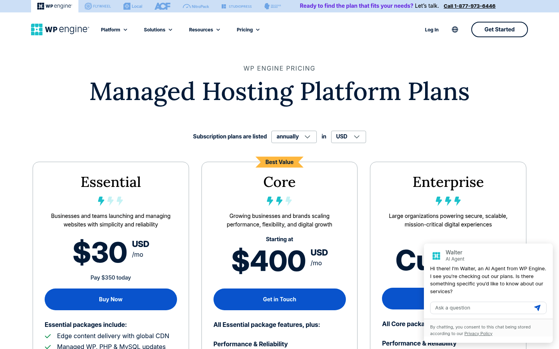Click the Pay $350 today text
Viewport: 559px width, 349px height.
(x=111, y=278)
